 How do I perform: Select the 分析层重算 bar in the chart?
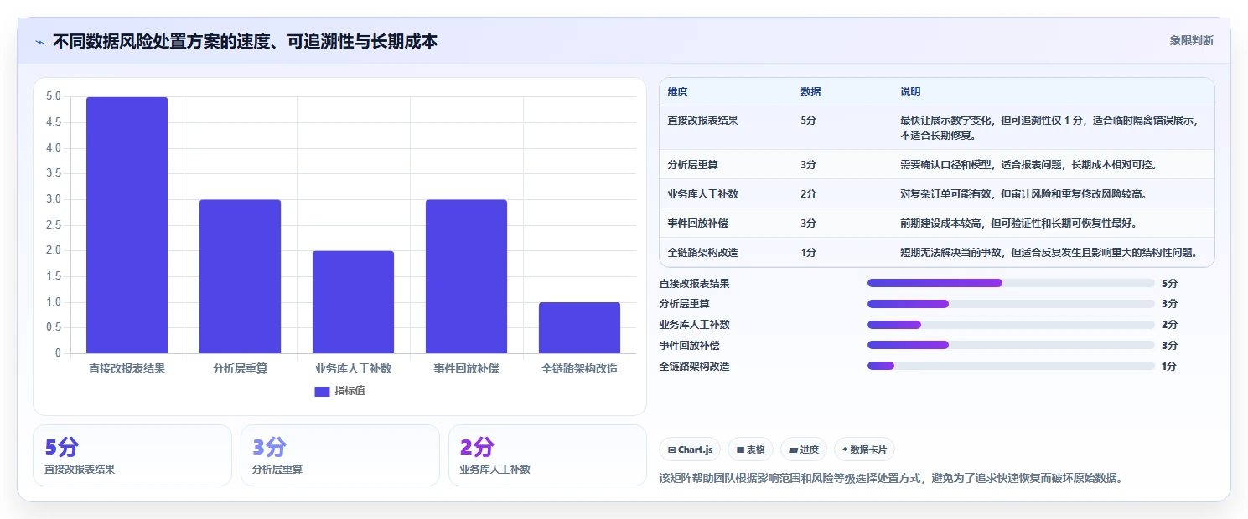pos(240,276)
